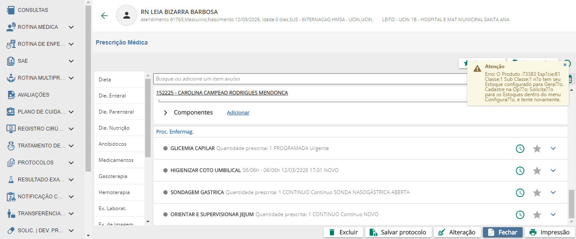The width and height of the screenshot is (576, 239).
Task: Open schedule clock for Sondagem Gastrica
Action: (x=520, y=193)
